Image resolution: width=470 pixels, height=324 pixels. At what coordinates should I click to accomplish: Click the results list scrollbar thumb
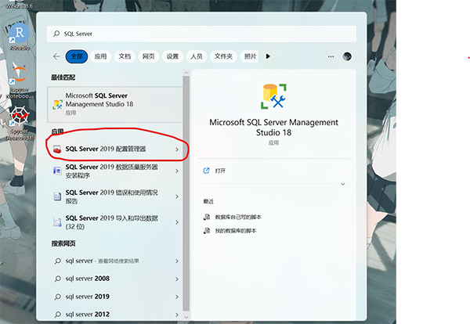[186, 194]
